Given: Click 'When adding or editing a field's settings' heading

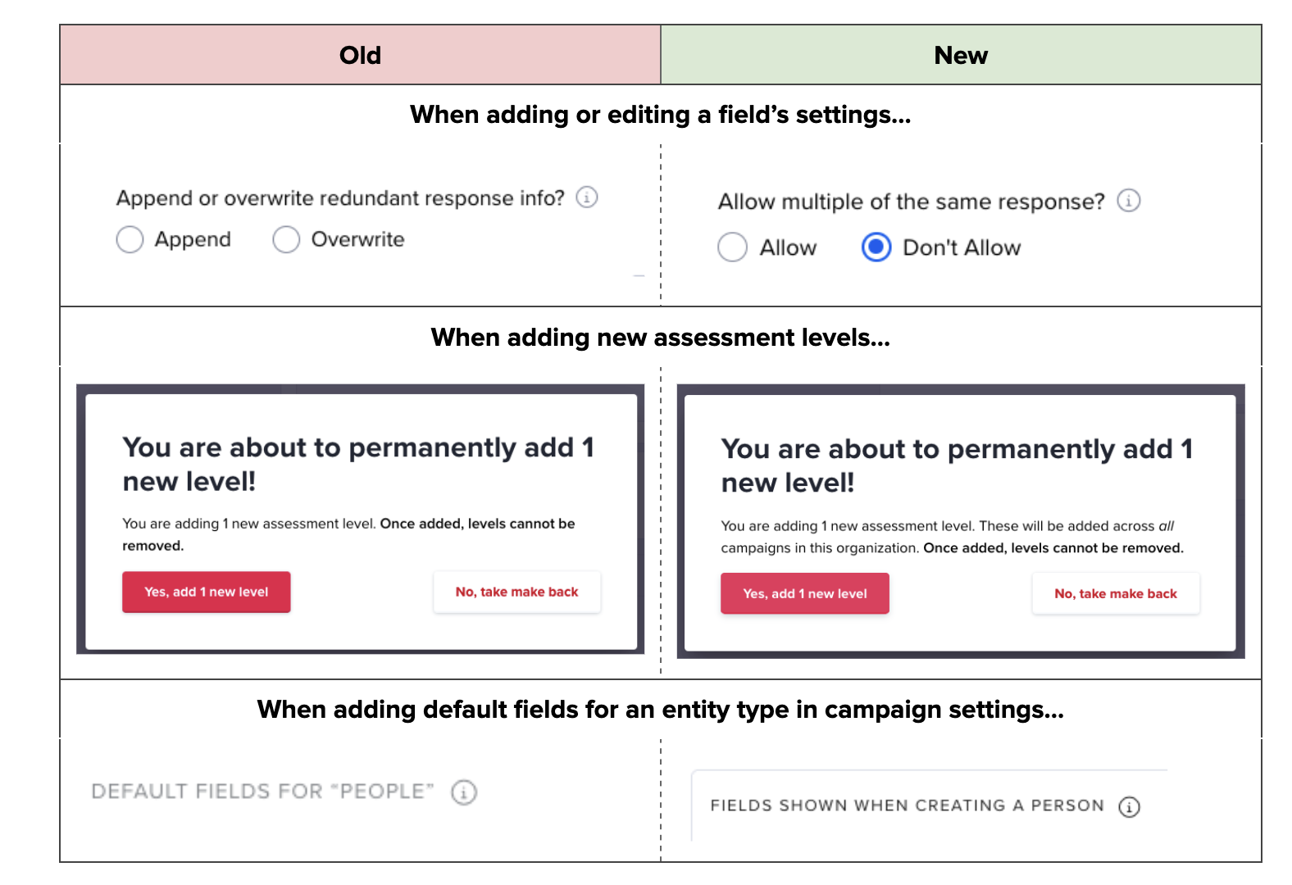Looking at the screenshot, I should pos(661,115).
